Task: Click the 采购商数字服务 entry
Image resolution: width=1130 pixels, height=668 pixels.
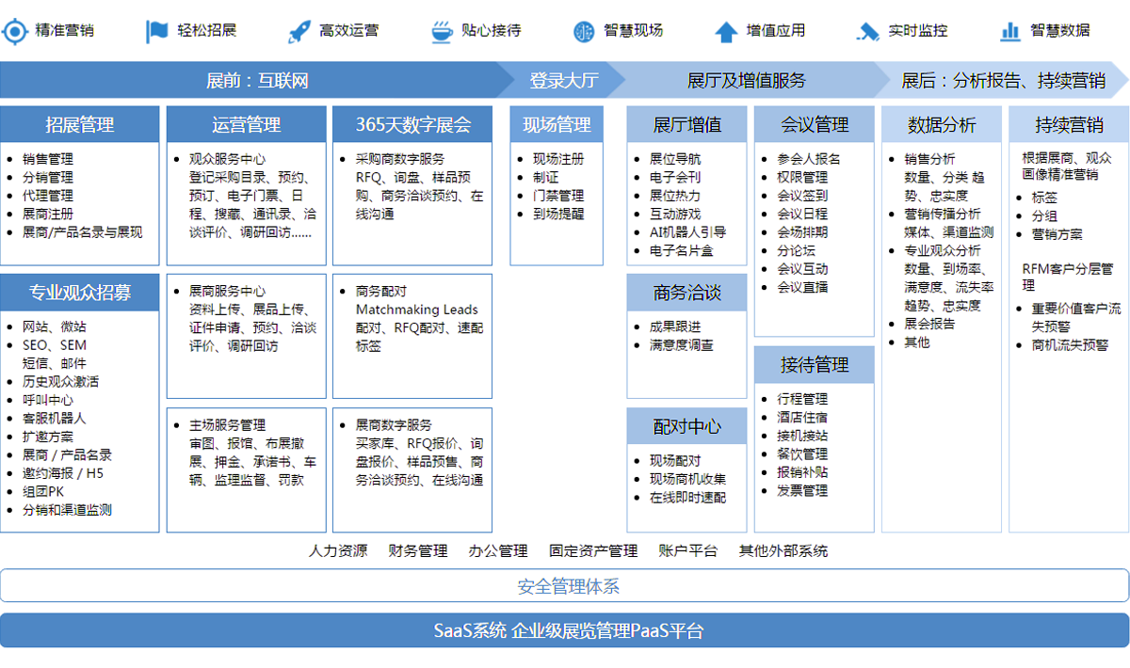Action: point(399,159)
